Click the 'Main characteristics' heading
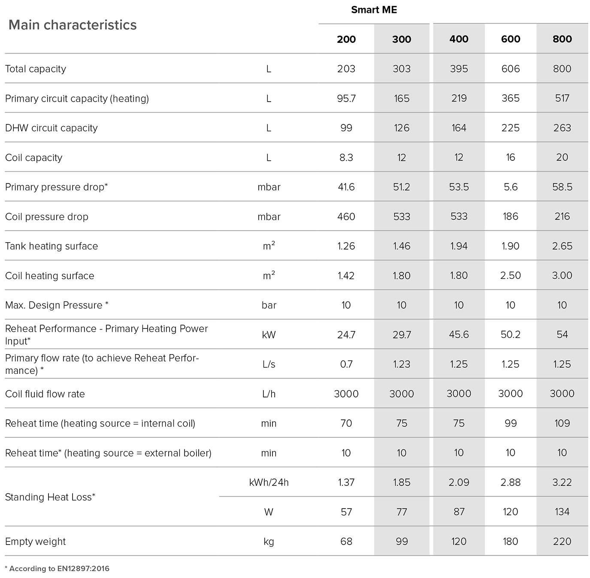590x578 pixels. [x=73, y=25]
